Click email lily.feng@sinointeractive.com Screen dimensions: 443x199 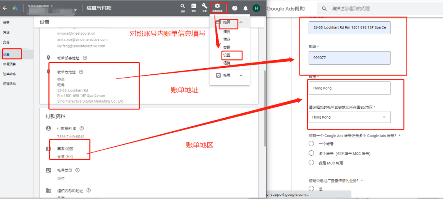[81, 46]
